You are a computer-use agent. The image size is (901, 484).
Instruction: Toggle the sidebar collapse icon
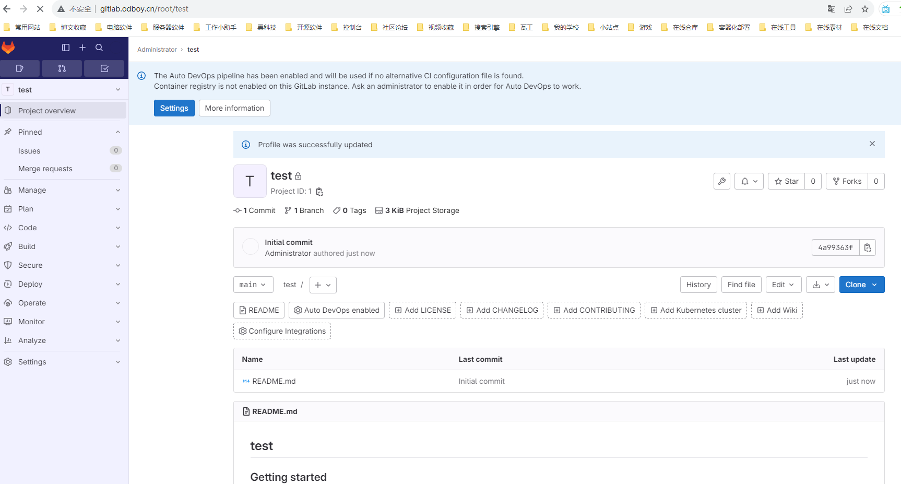point(66,48)
